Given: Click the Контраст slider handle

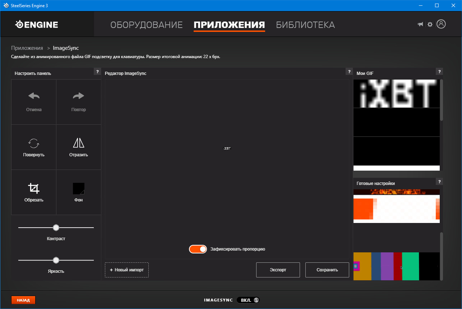Looking at the screenshot, I should (x=56, y=228).
